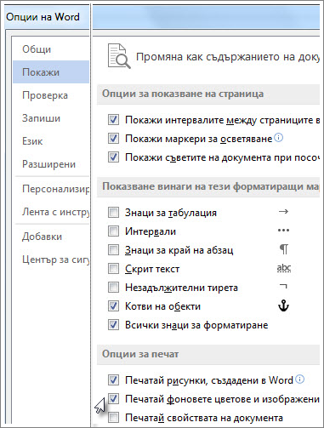
Task: Click the anchor symbol for object anchors
Action: coord(283,305)
